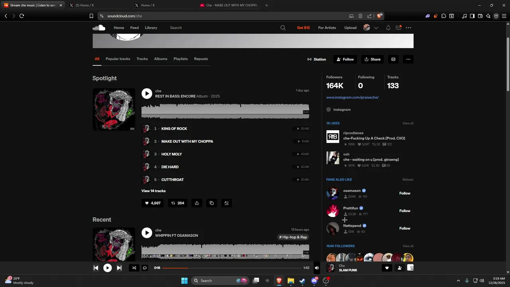Like the album with 4,987 likes

[x=153, y=203]
